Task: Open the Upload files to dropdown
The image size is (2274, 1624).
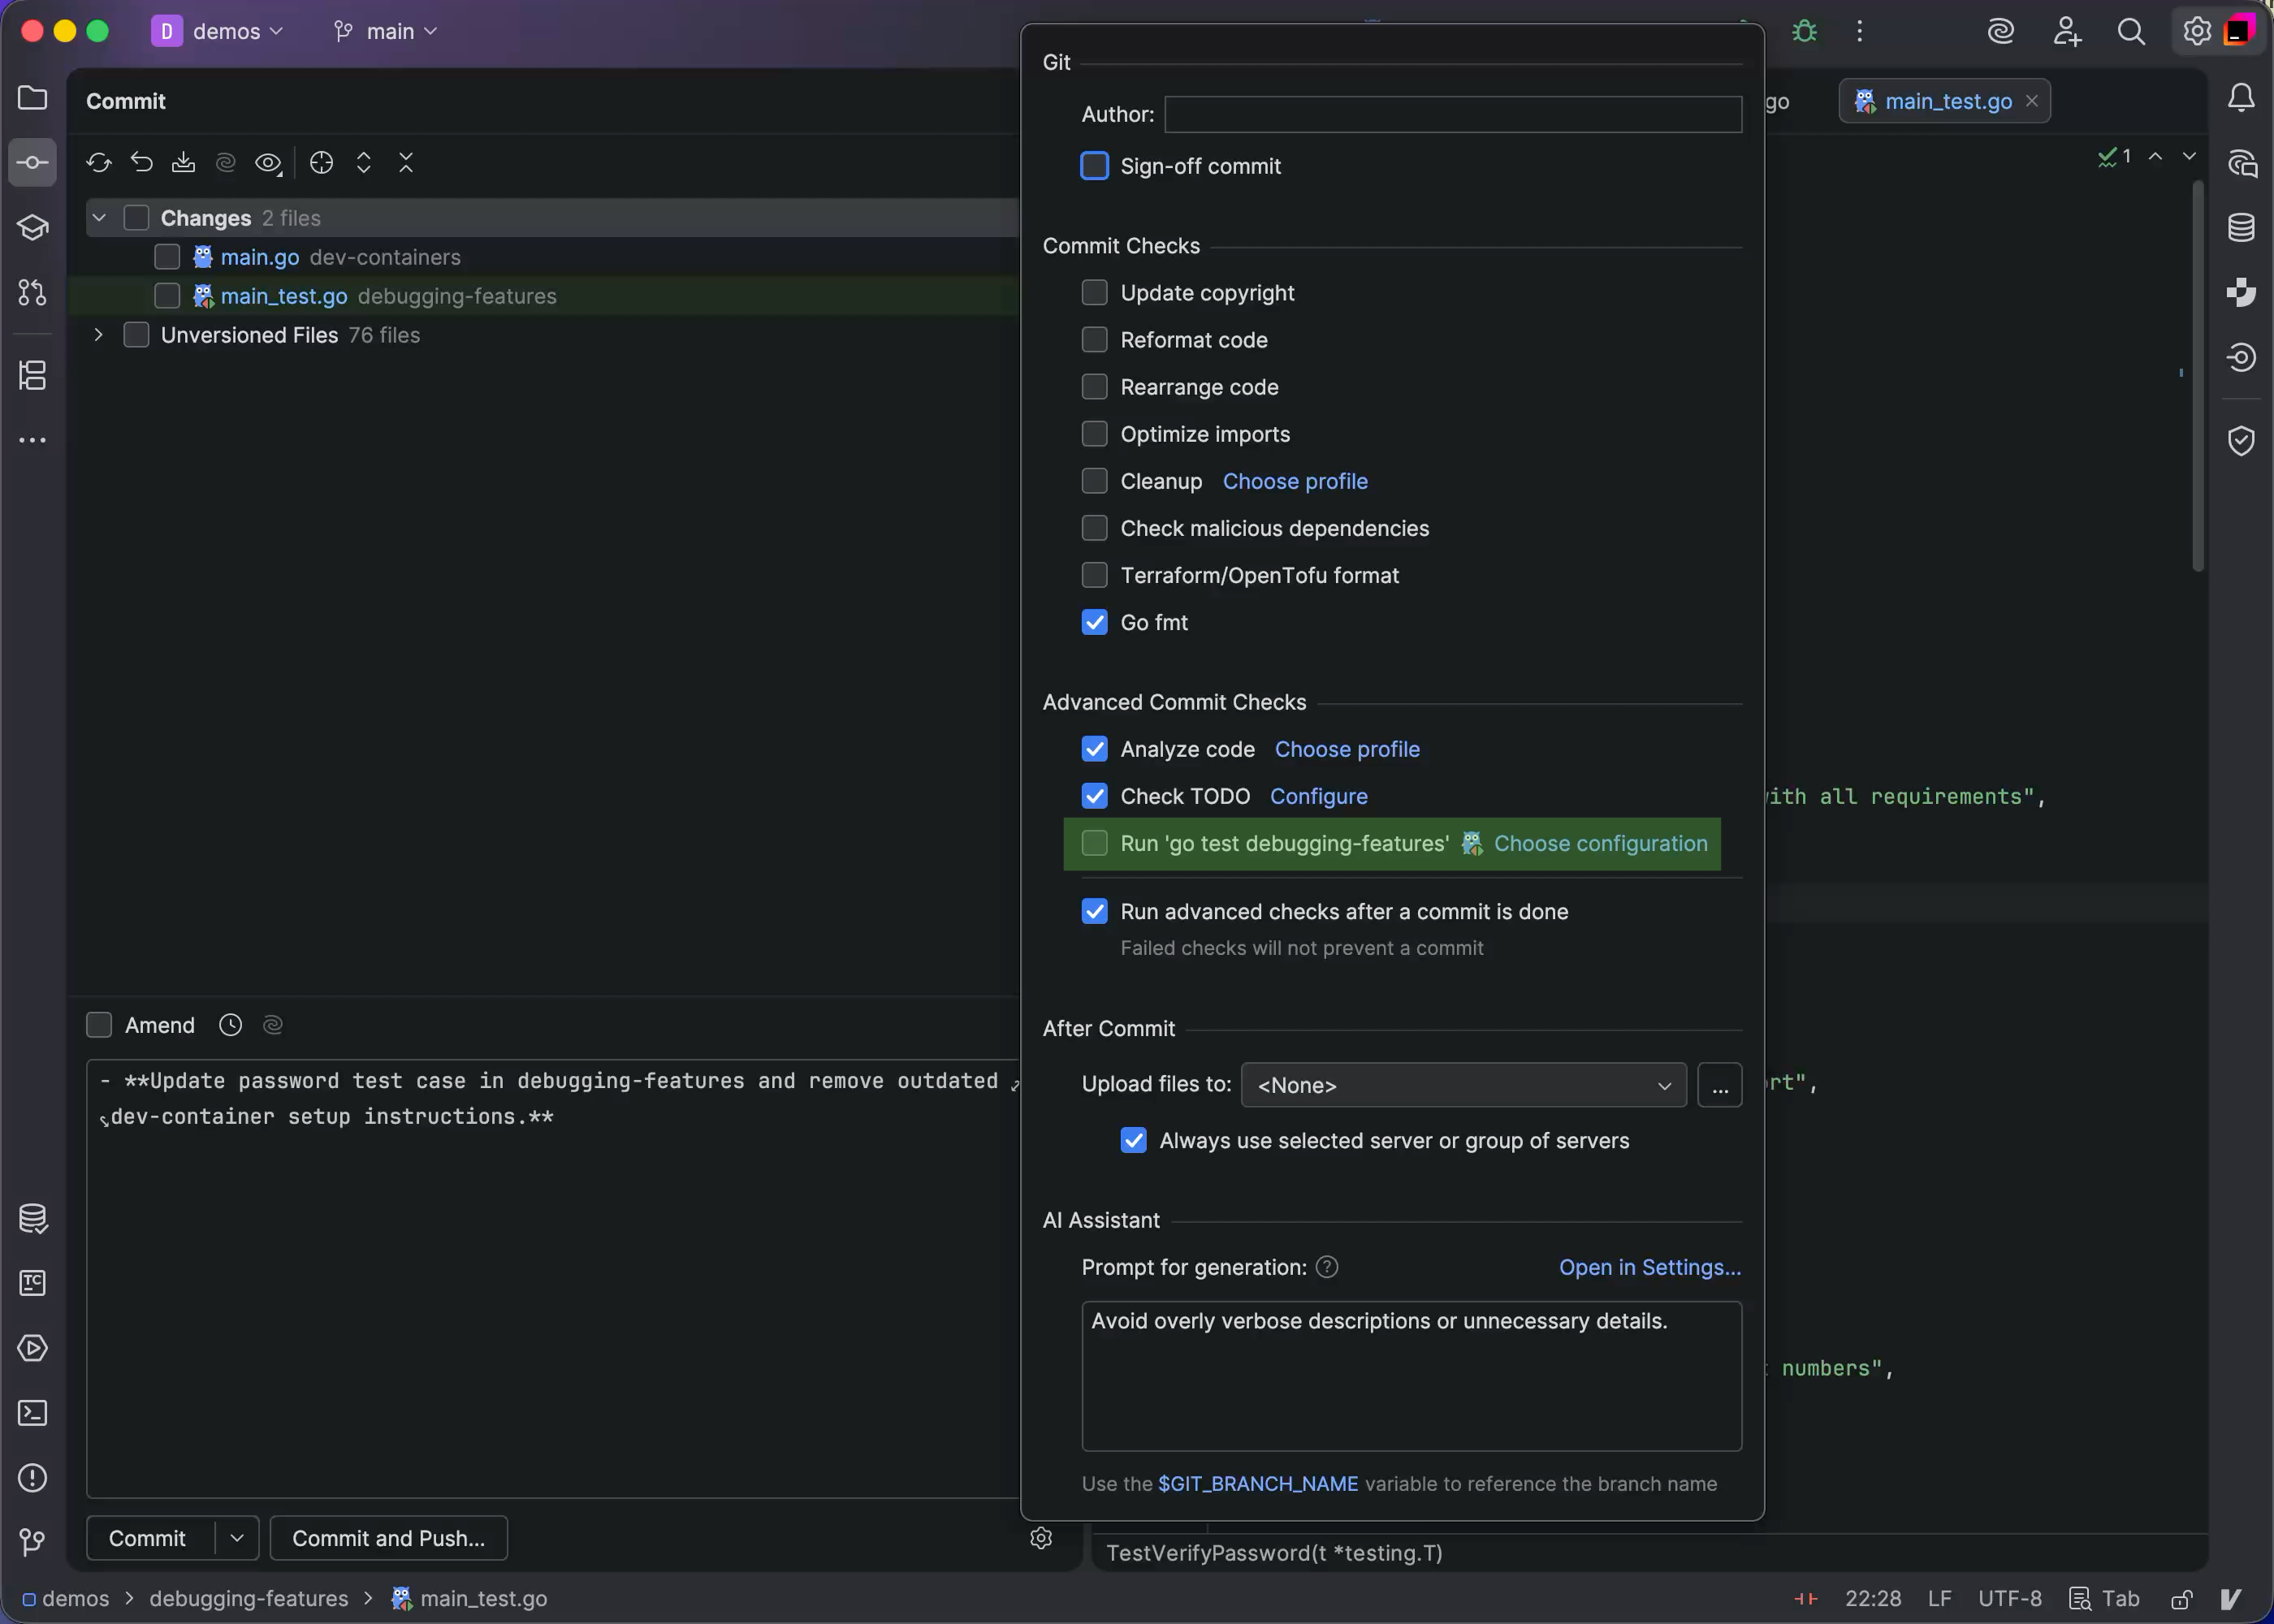Action: coord(1463,1085)
